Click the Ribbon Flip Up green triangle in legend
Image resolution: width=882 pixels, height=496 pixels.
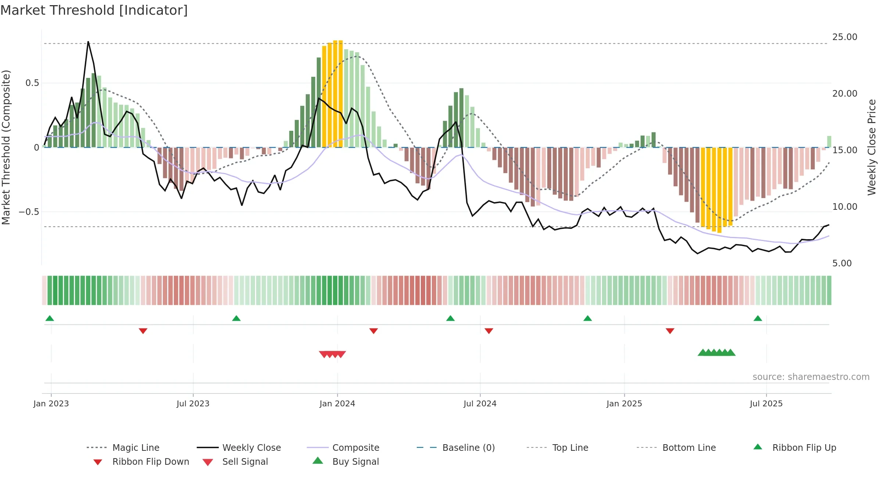click(x=758, y=447)
